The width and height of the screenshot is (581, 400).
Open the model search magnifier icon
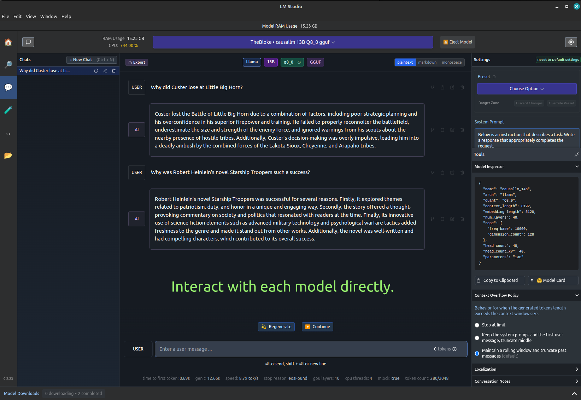pos(8,64)
